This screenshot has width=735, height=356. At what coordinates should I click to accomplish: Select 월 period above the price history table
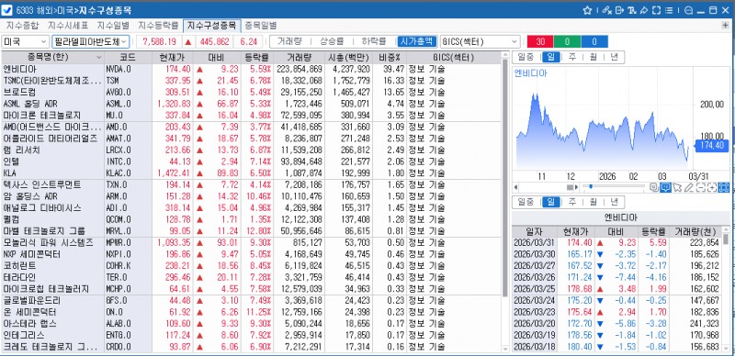point(593,202)
